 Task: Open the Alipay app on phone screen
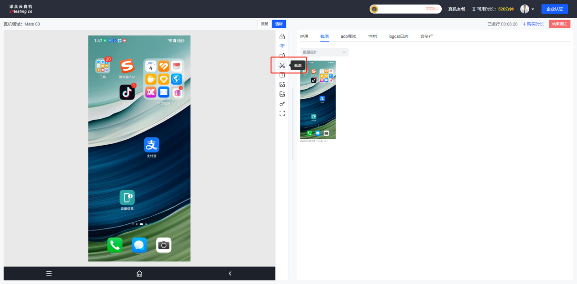[152, 145]
